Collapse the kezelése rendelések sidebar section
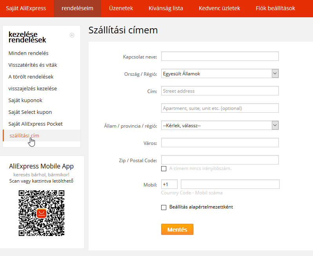 72,35
